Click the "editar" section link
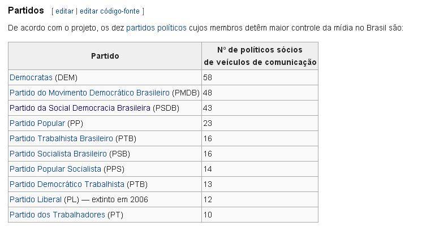The image size is (422, 231). (64, 11)
